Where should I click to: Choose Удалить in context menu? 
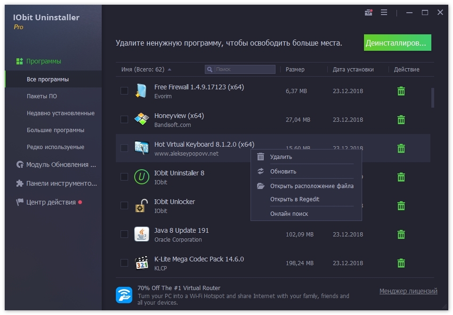tap(281, 157)
